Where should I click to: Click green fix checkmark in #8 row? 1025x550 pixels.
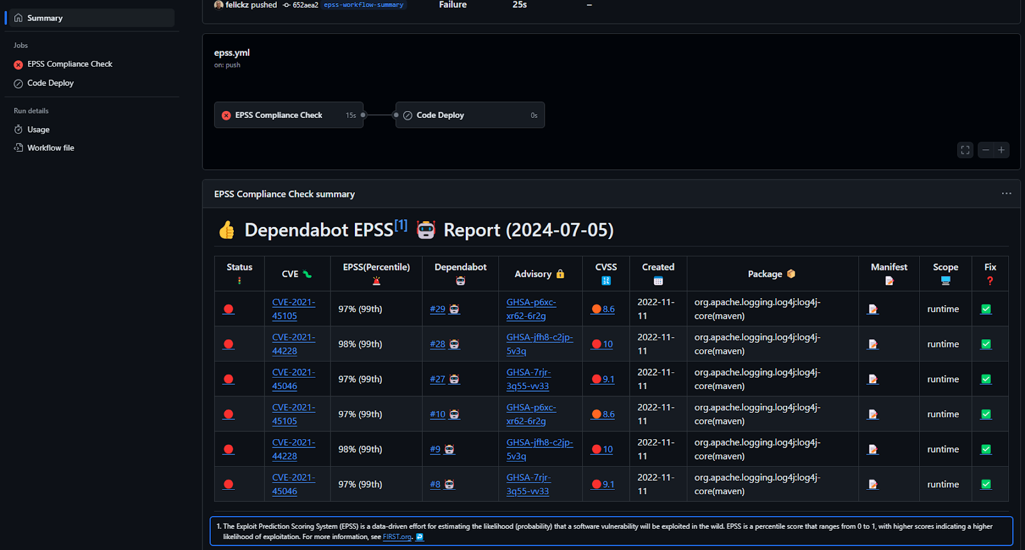986,485
